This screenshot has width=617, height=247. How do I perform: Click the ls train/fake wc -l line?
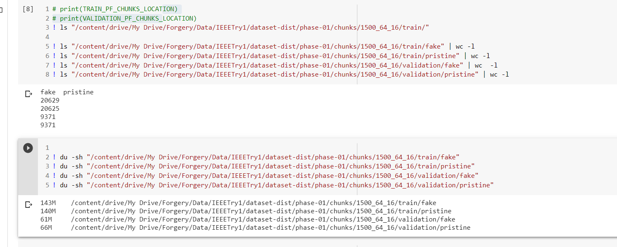pyautogui.click(x=263, y=47)
